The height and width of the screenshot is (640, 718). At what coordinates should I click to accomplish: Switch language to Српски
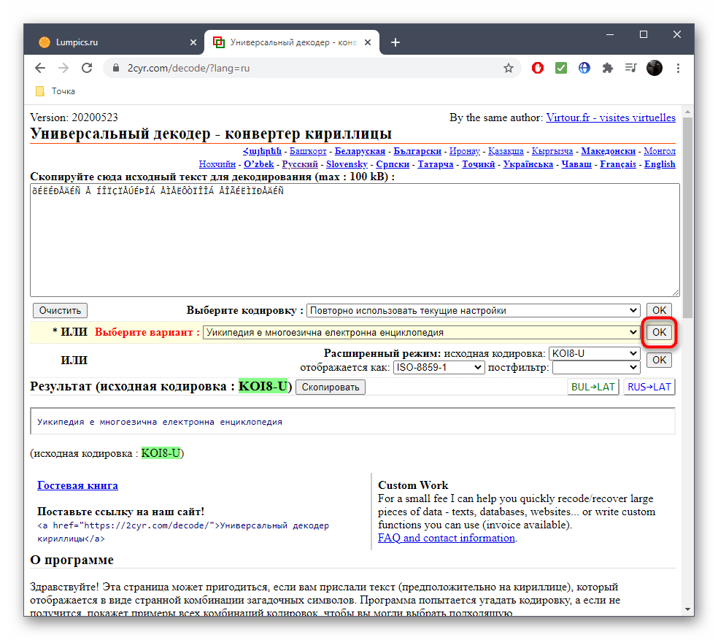click(x=393, y=164)
